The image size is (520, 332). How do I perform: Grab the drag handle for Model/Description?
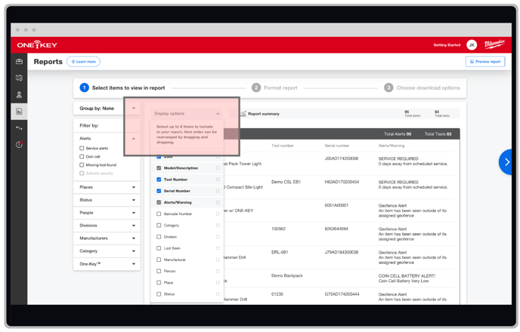pyautogui.click(x=218, y=168)
